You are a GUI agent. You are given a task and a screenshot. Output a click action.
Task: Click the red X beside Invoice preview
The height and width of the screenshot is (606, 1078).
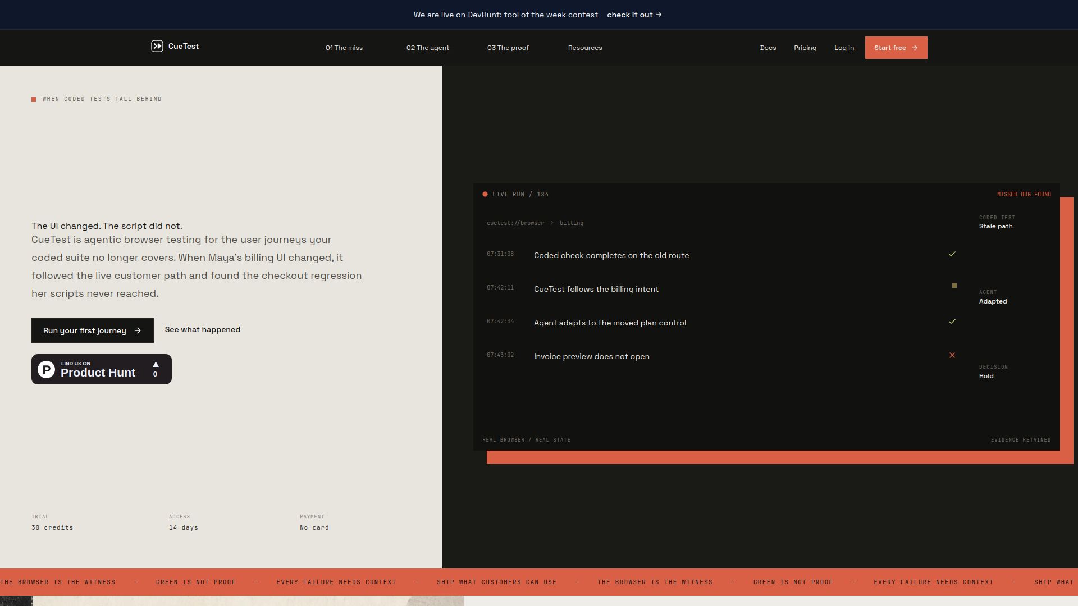952,355
